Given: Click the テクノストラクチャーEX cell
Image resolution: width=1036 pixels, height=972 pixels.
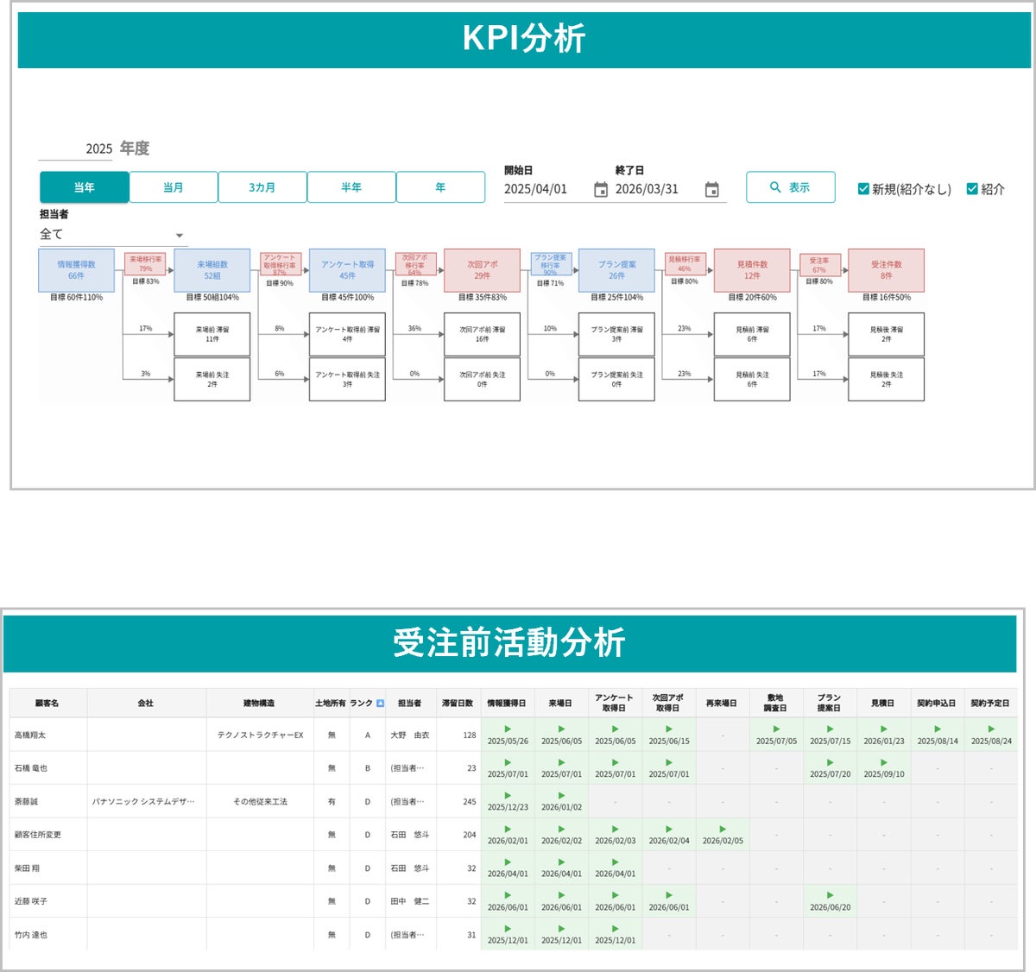Looking at the screenshot, I should click(260, 735).
